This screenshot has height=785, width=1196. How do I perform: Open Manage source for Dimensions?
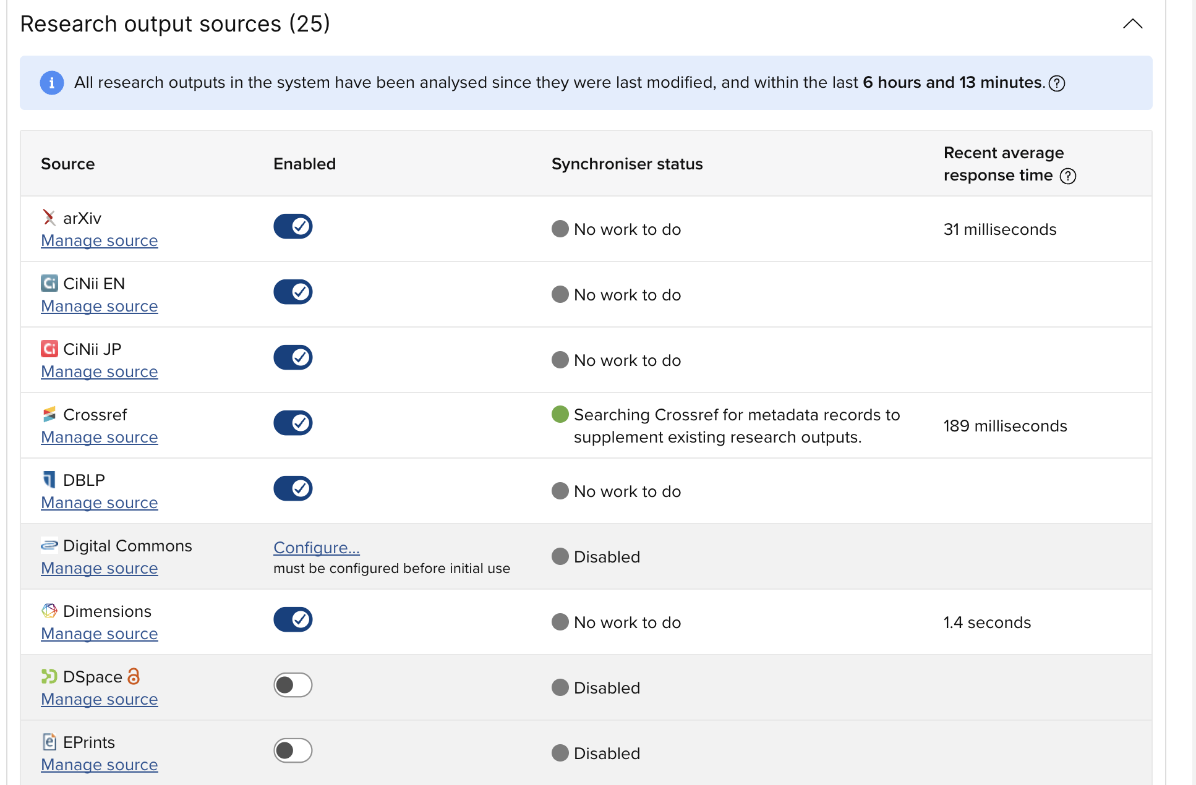(x=99, y=634)
